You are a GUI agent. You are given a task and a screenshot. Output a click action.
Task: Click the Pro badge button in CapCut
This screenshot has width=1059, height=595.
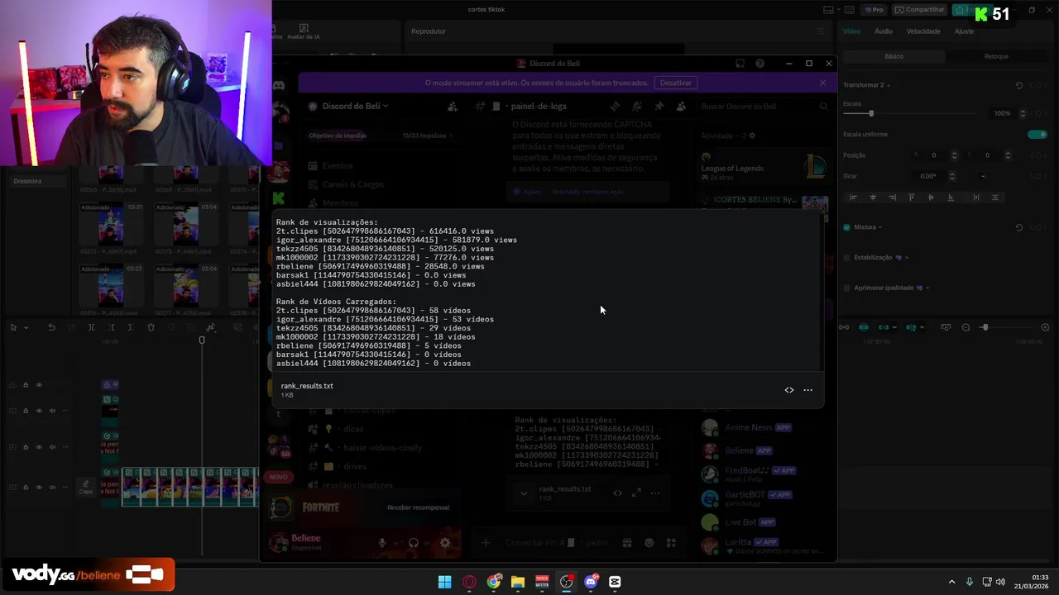(x=874, y=10)
